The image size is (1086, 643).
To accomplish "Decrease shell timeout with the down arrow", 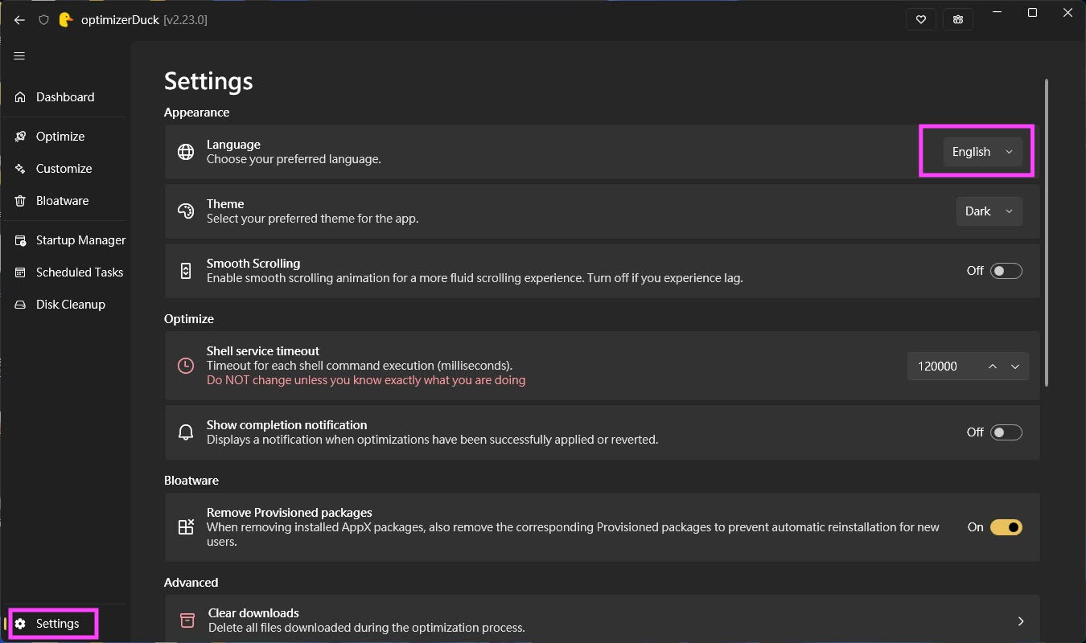I will (1015, 367).
